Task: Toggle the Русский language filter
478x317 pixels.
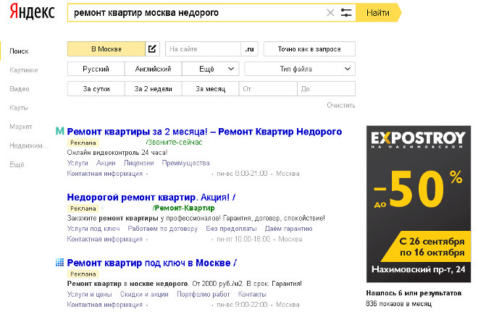Action: tap(96, 69)
